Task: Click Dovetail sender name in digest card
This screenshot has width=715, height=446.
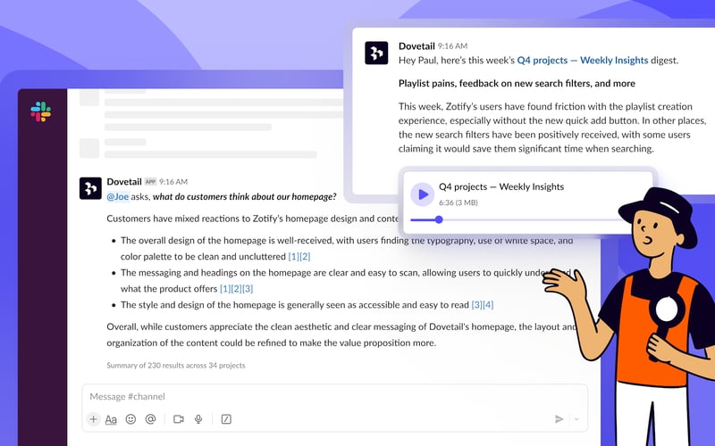Action: pyautogui.click(x=416, y=46)
